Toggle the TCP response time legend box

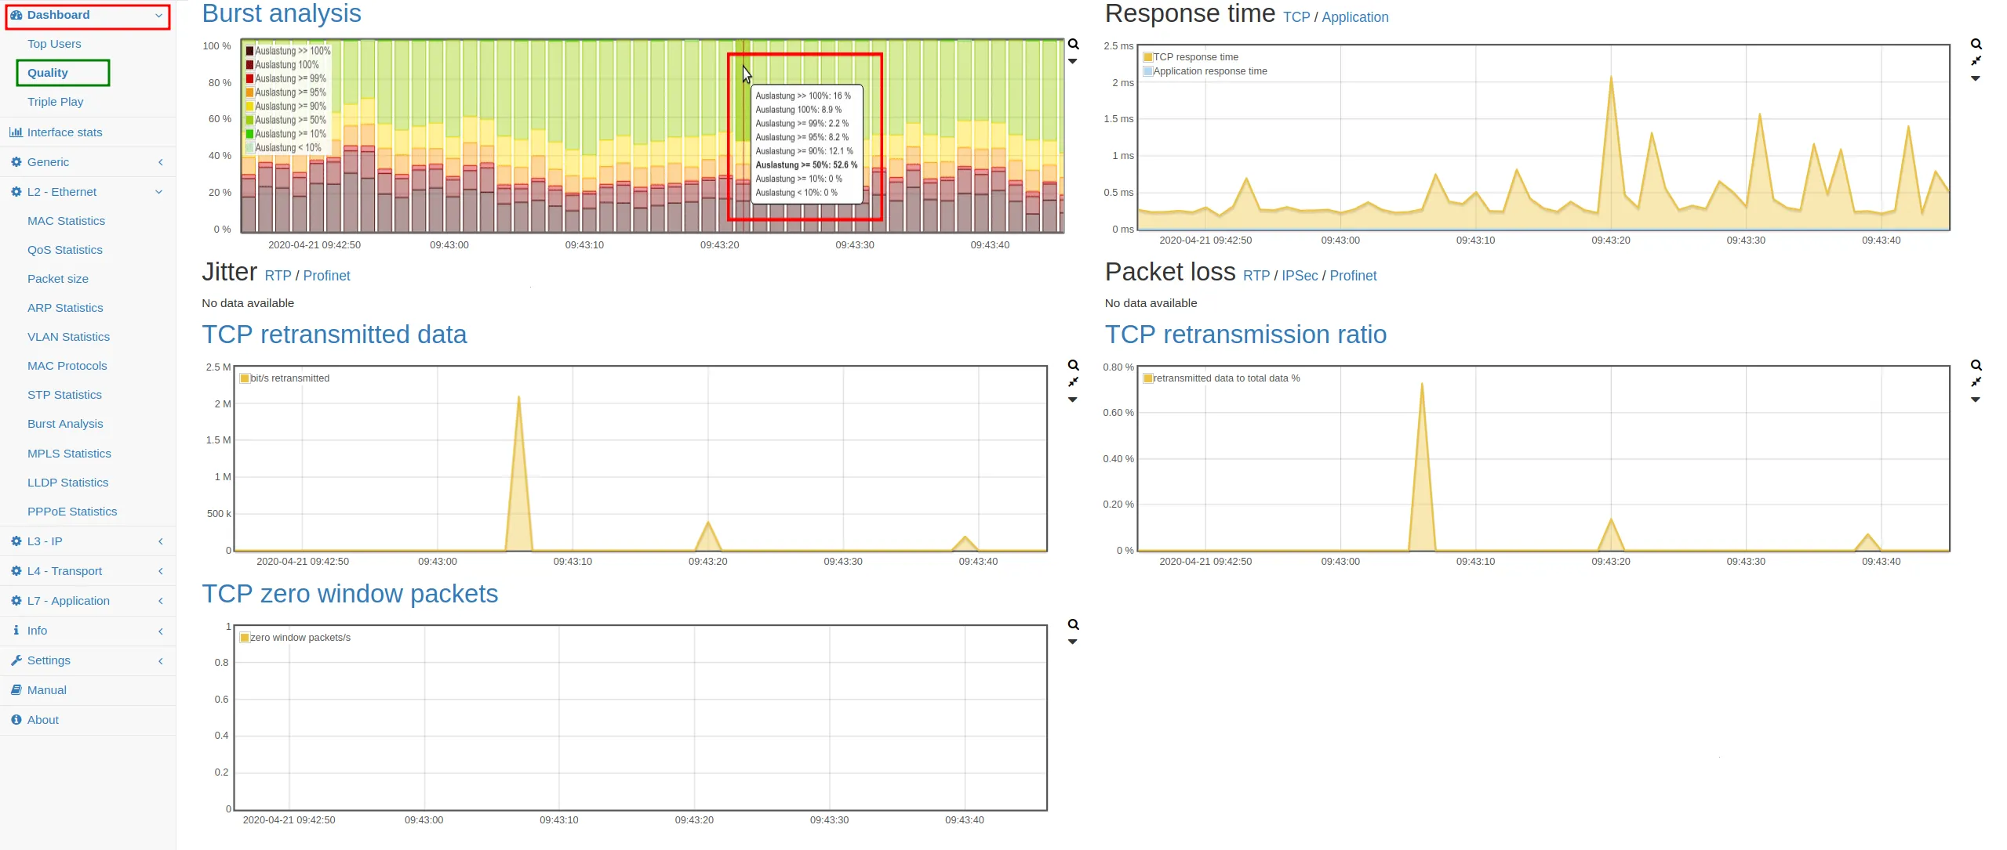click(1147, 57)
